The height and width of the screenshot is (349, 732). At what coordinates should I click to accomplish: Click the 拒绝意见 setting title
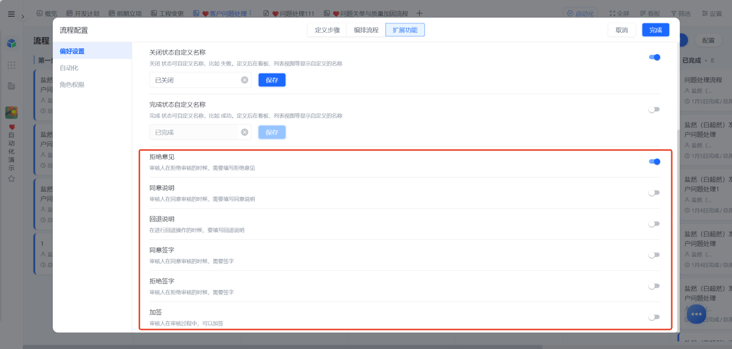point(162,157)
